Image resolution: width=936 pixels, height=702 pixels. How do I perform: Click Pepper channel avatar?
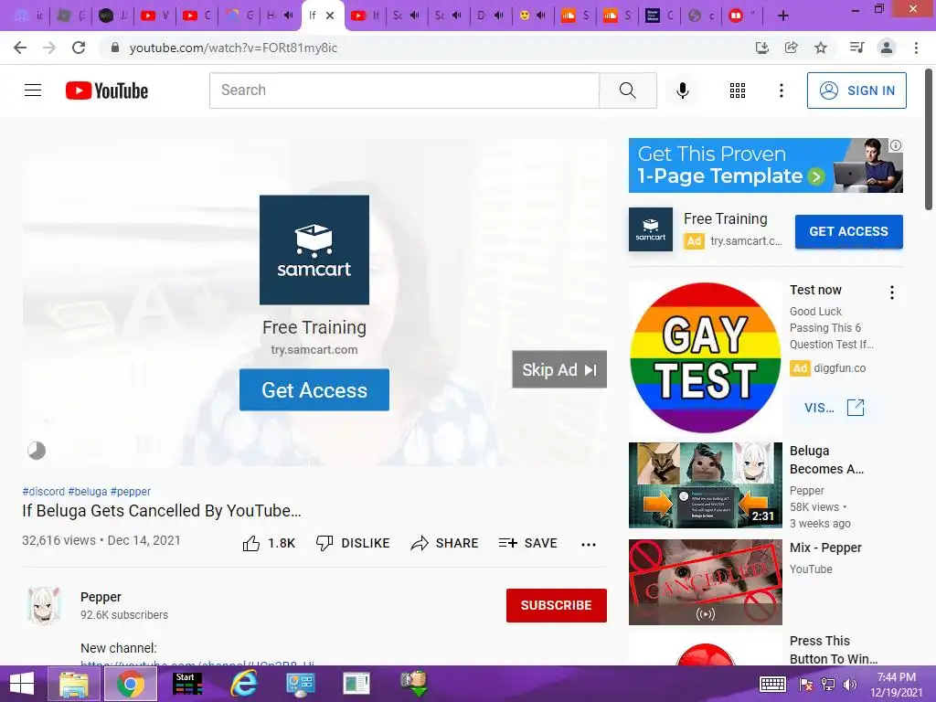[44, 605]
